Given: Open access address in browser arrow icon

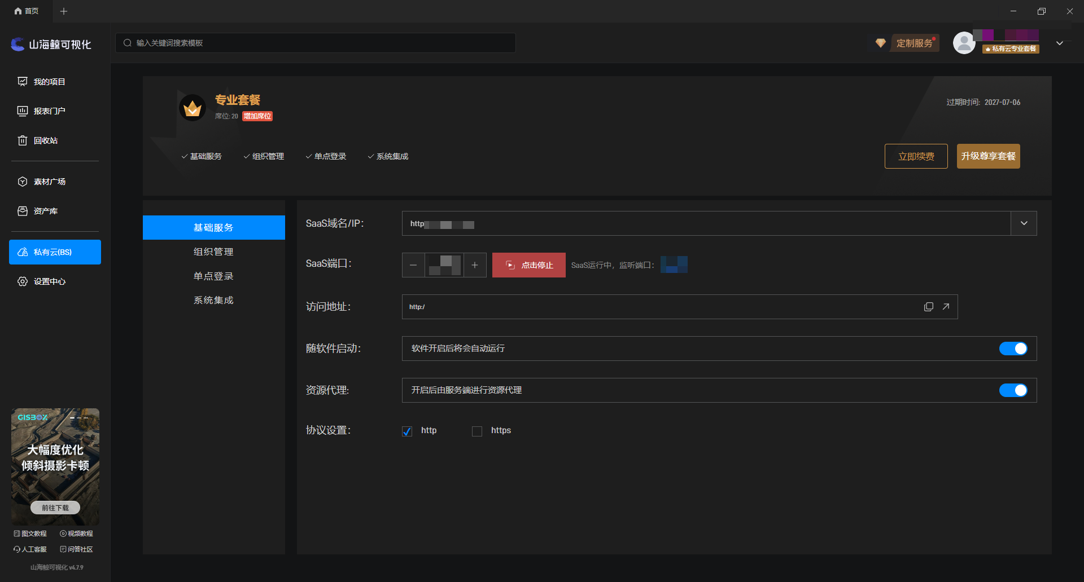Looking at the screenshot, I should (946, 307).
